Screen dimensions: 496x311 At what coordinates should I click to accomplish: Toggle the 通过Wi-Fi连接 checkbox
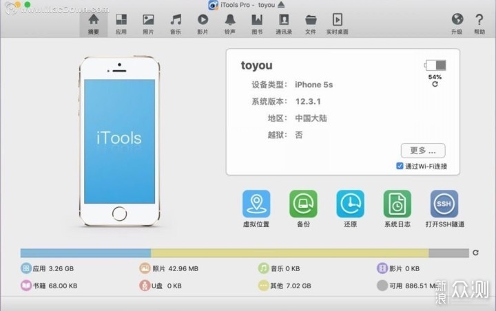tap(400, 167)
